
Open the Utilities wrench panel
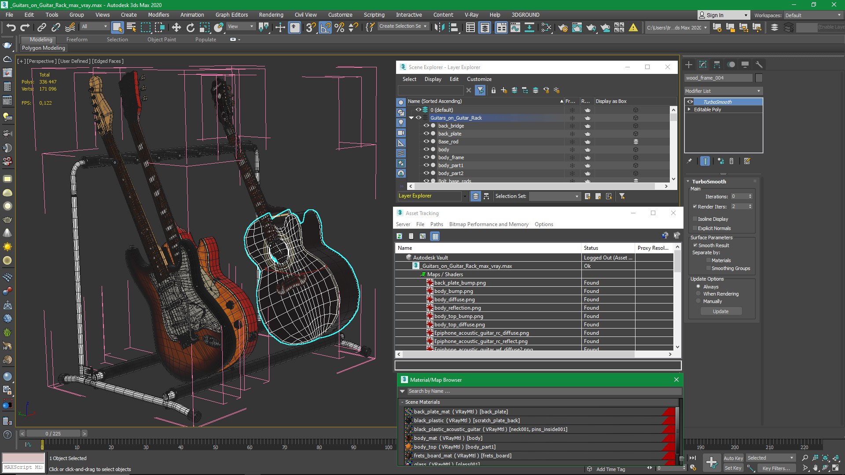(x=759, y=65)
